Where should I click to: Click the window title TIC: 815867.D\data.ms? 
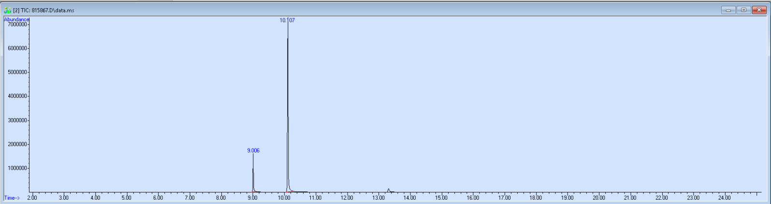(44, 10)
